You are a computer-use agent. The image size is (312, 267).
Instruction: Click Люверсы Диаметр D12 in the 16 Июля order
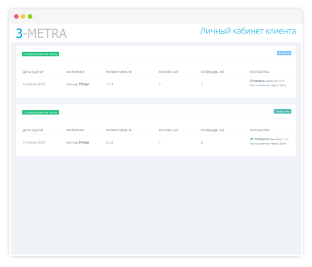click(267, 81)
